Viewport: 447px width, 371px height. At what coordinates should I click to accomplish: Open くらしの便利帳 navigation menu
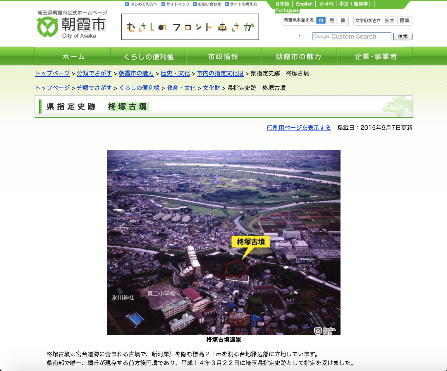tap(148, 56)
